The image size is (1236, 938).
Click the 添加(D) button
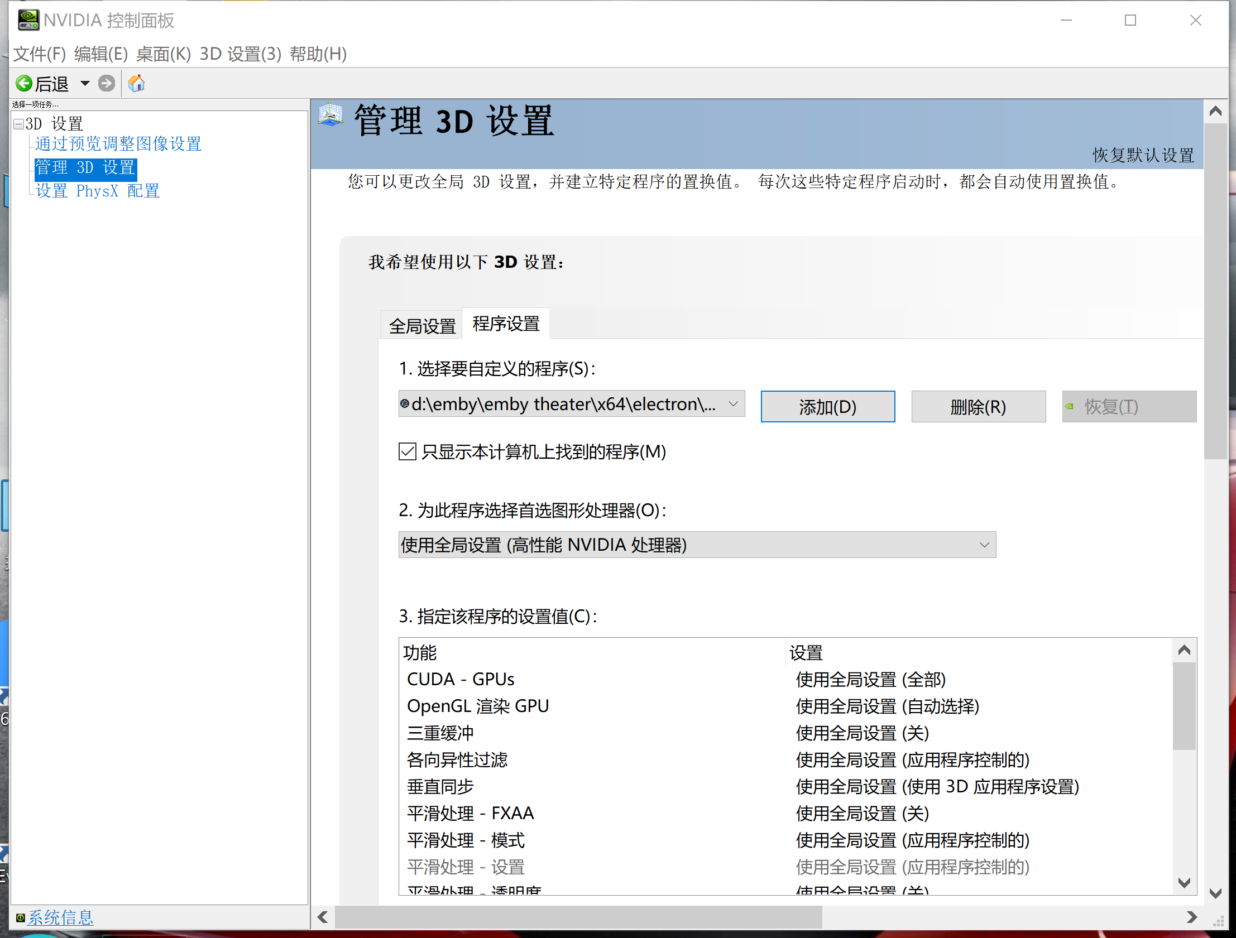(x=828, y=407)
